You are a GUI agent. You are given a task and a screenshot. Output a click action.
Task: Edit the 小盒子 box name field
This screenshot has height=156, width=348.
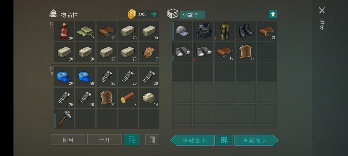[x=192, y=15]
